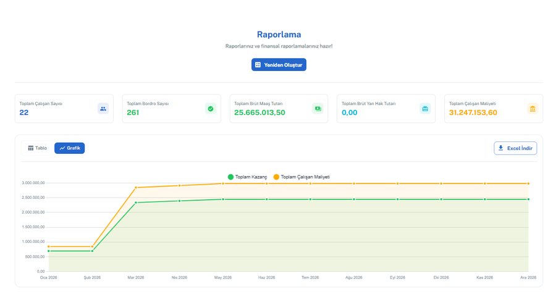The image size is (556, 302).
Task: Toggle the Toplam Kazanç legend series
Action: 247,177
